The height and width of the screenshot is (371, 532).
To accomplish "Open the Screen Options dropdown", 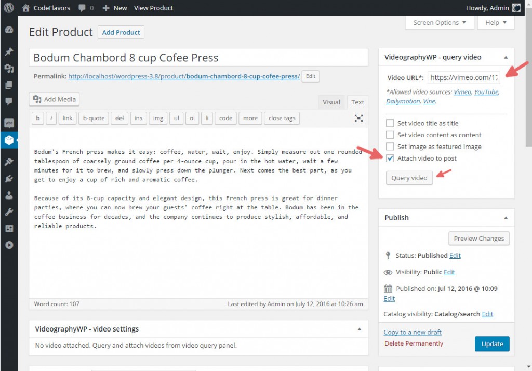I will click(439, 22).
